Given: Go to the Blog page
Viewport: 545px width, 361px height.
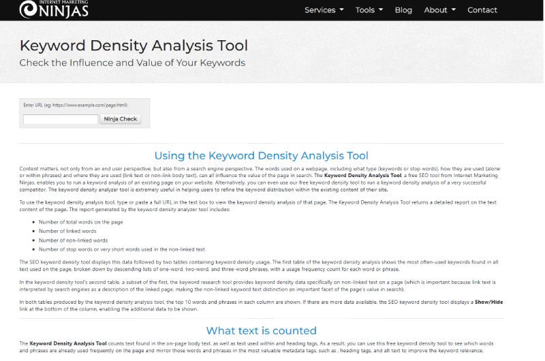Looking at the screenshot, I should point(403,10).
